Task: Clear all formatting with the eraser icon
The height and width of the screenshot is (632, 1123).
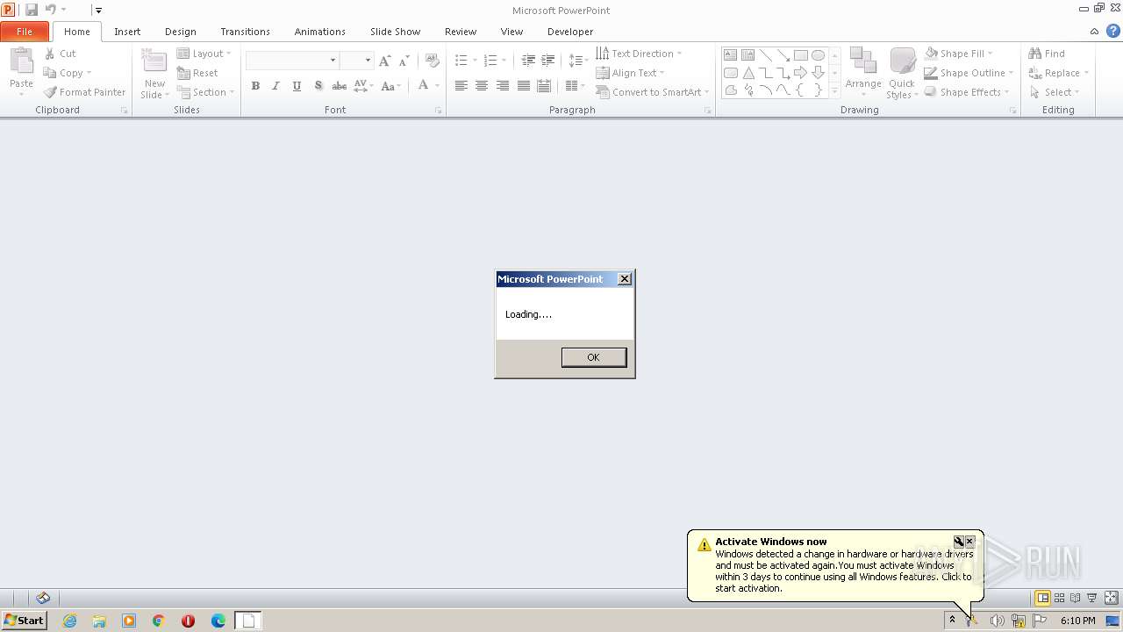Action: click(432, 61)
